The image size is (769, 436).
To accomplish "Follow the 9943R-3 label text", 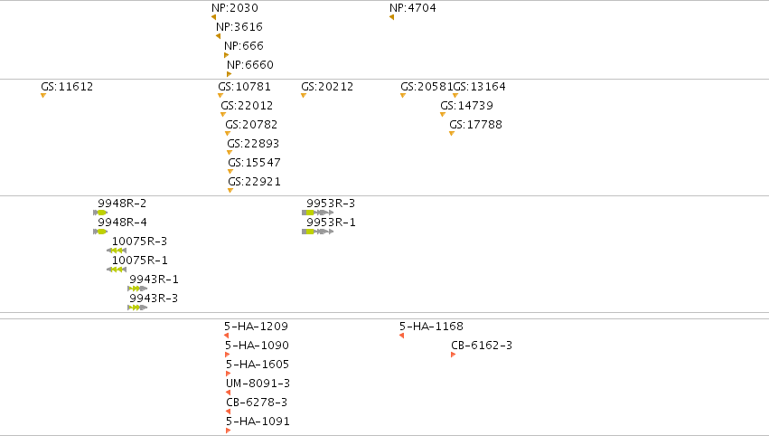I will click(x=154, y=299).
